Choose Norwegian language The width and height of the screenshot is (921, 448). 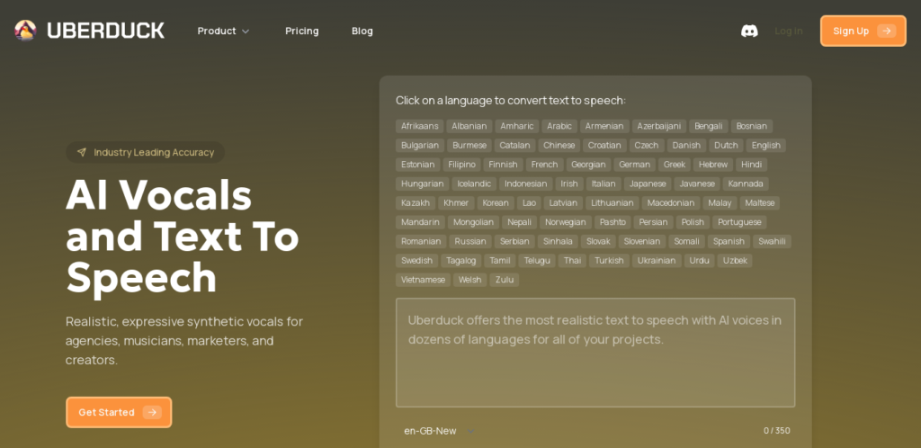(x=566, y=222)
